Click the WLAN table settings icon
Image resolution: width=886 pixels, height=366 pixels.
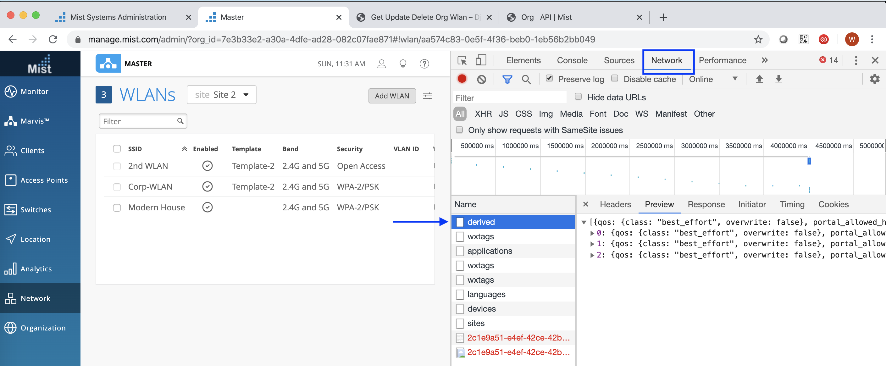point(428,96)
